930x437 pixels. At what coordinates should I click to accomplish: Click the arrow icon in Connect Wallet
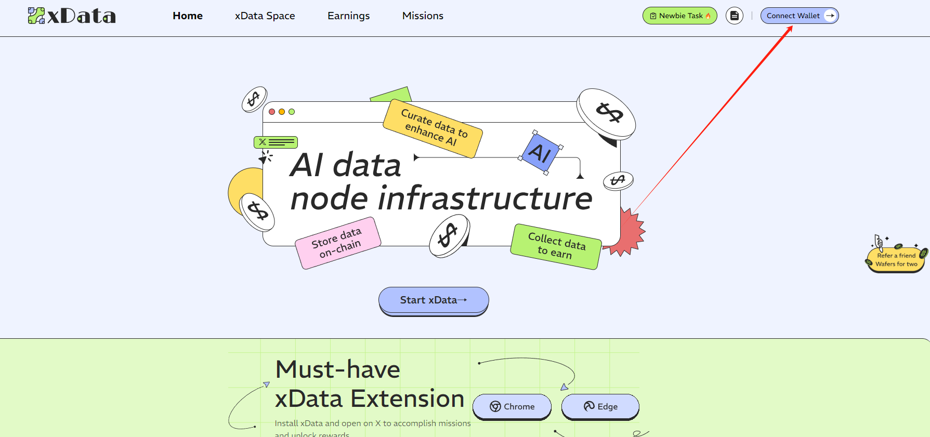(x=830, y=16)
